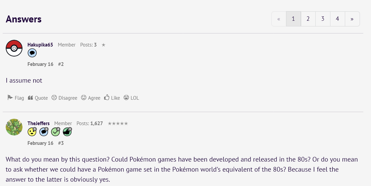This screenshot has height=186, width=371.
Task: Click the "What do you mean by this question?" text
Action: point(57,160)
